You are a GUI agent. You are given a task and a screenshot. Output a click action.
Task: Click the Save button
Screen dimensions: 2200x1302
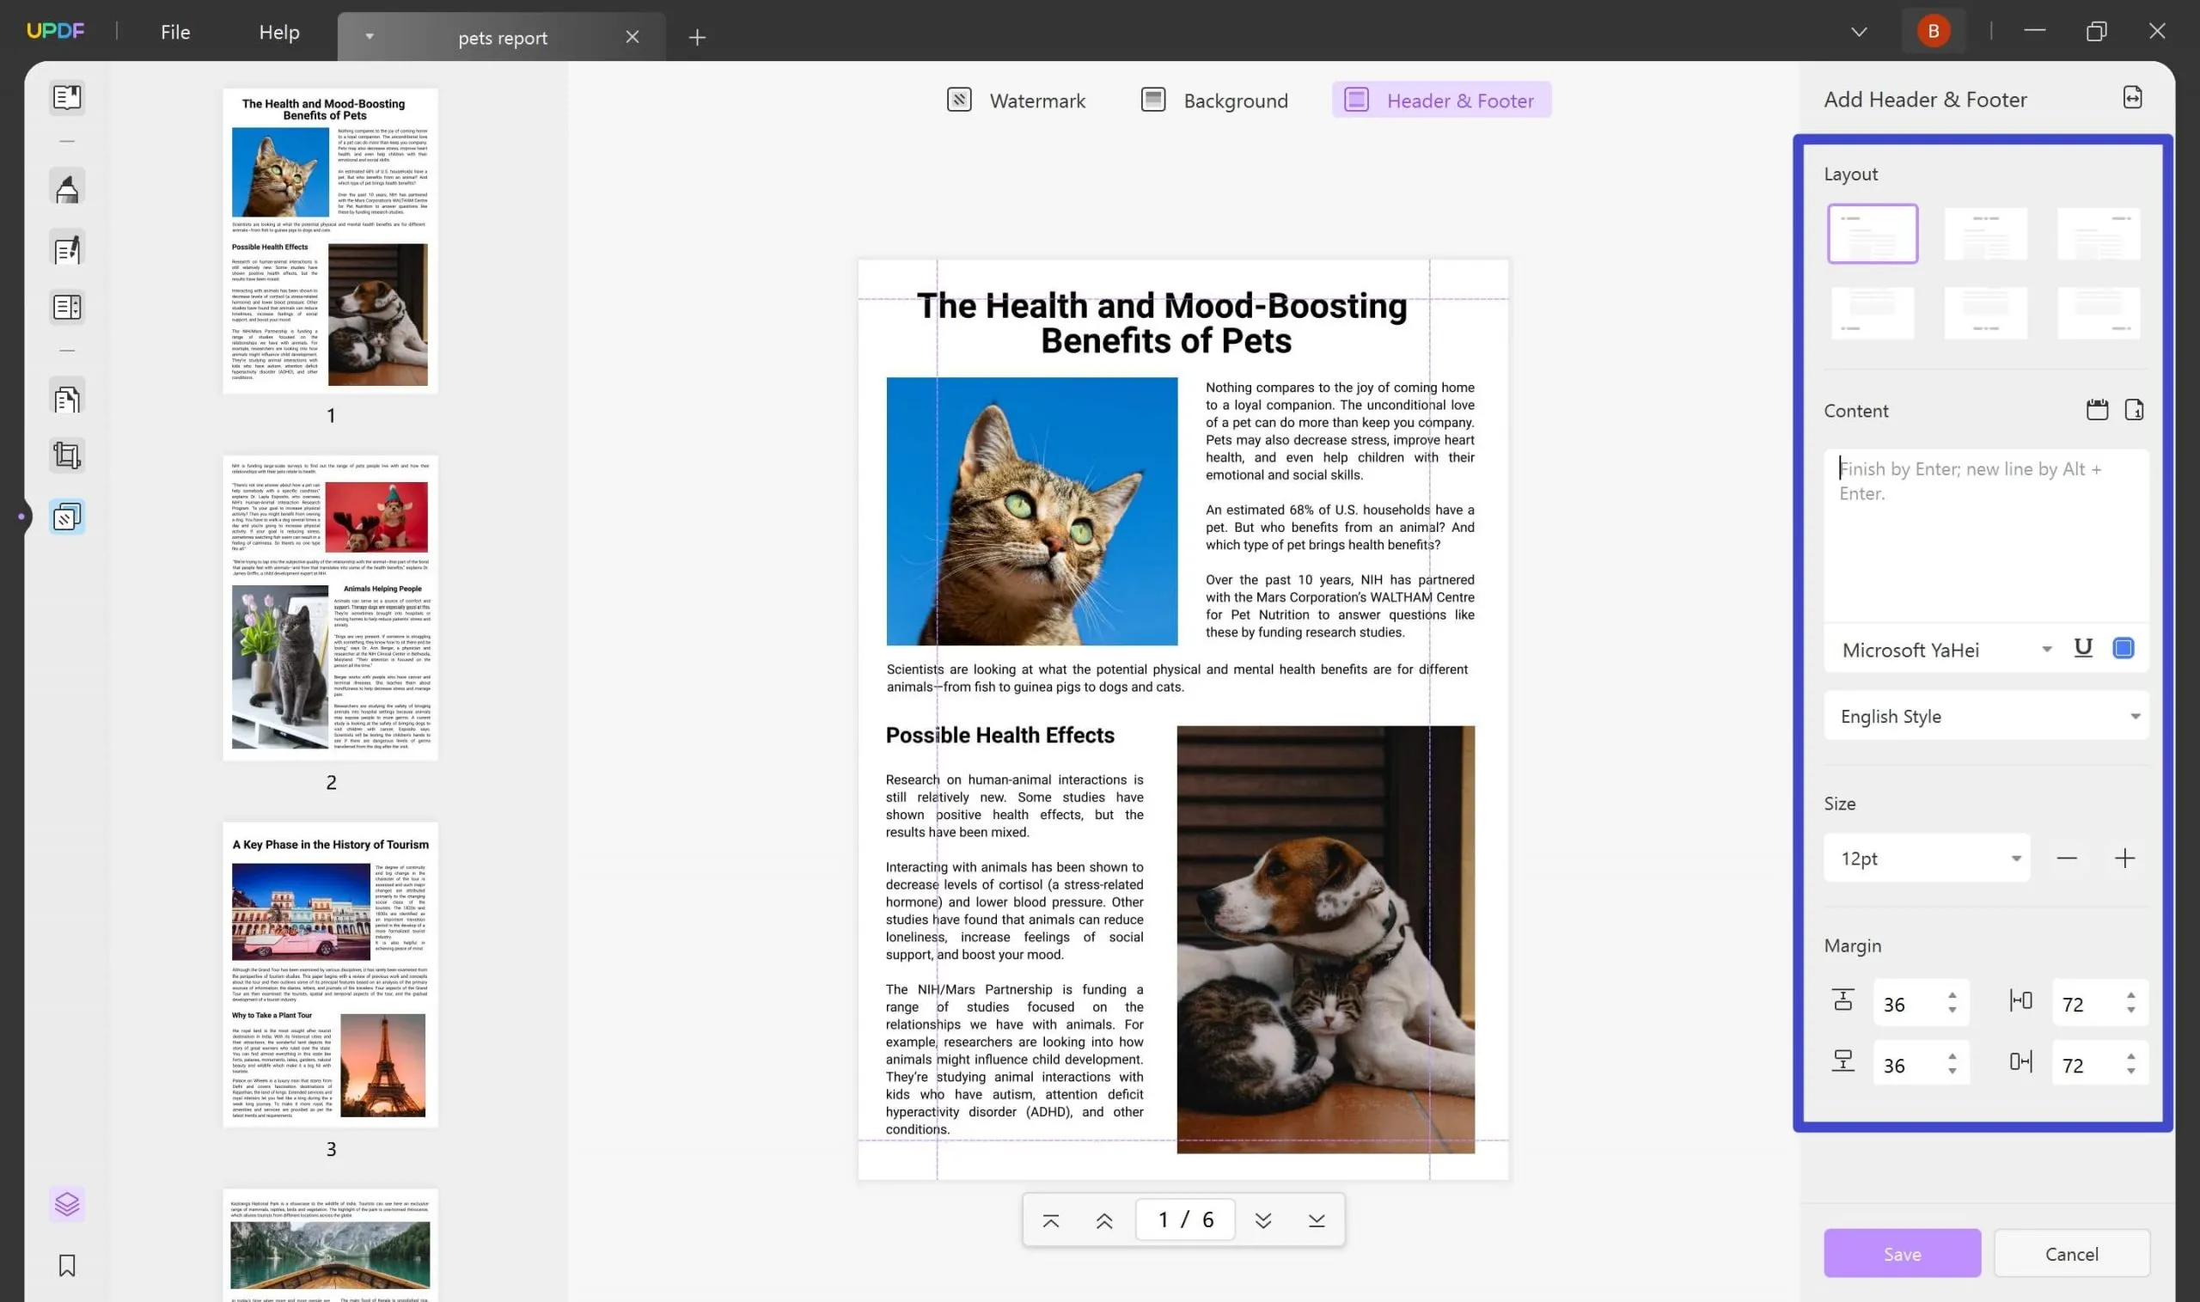pos(1903,1254)
